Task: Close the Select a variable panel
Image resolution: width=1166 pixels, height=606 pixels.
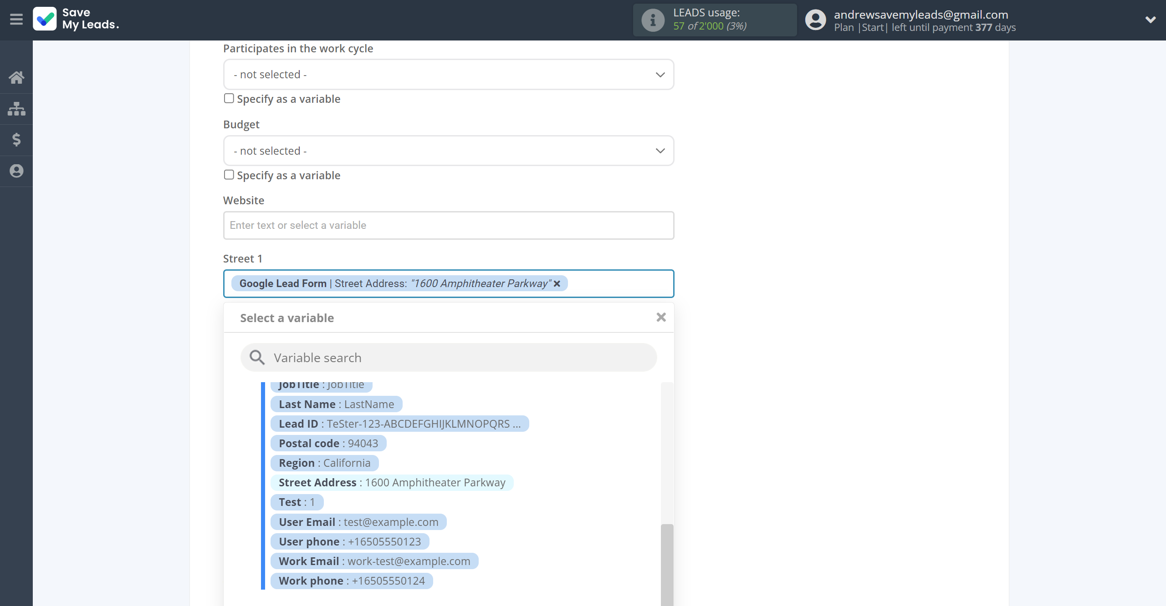Action: point(661,317)
